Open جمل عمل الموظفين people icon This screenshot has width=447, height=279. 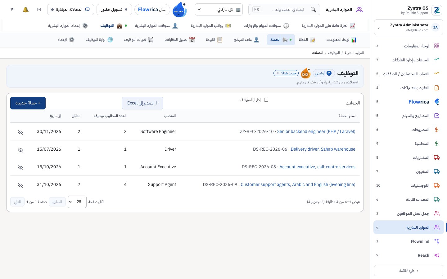(x=437, y=213)
